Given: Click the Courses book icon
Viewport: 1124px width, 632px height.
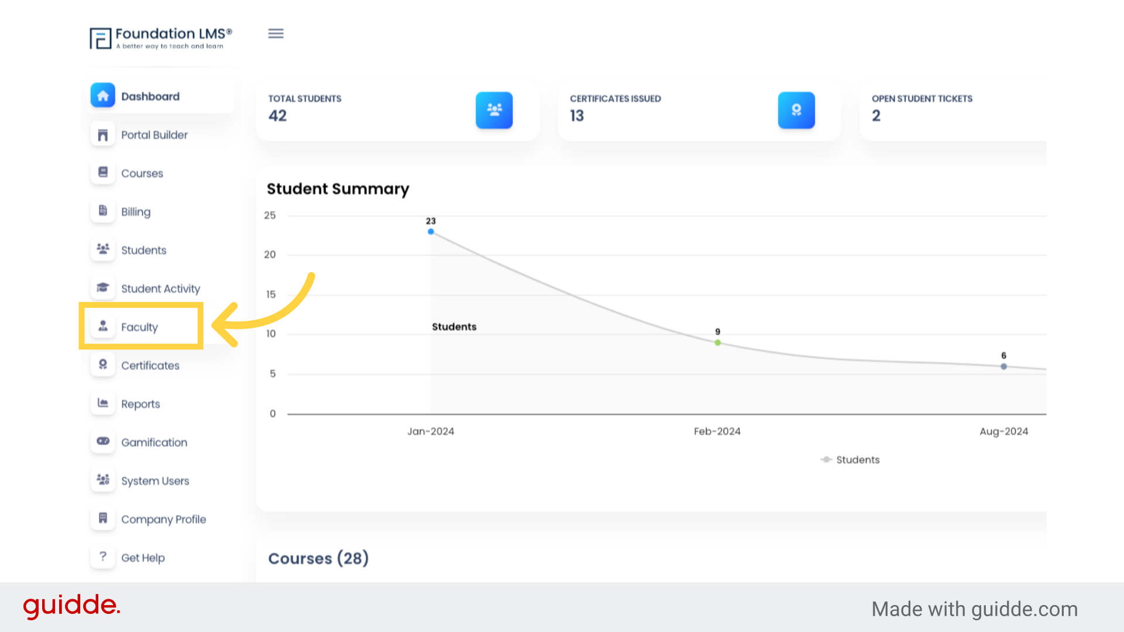Looking at the screenshot, I should pos(103,173).
